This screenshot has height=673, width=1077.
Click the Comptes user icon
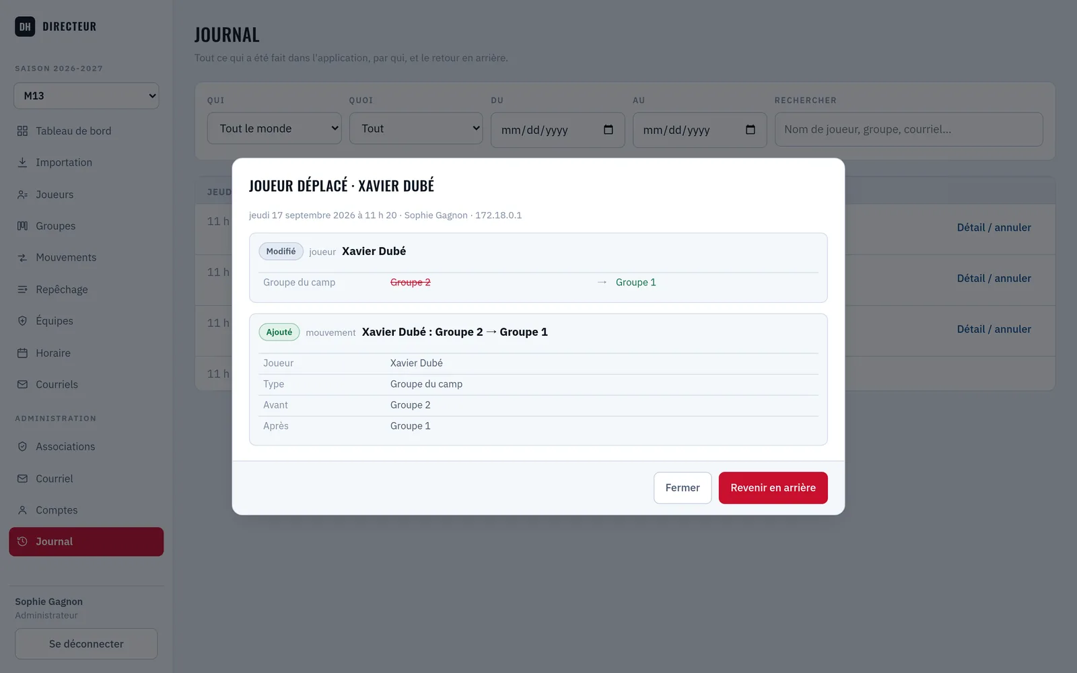tap(22, 510)
